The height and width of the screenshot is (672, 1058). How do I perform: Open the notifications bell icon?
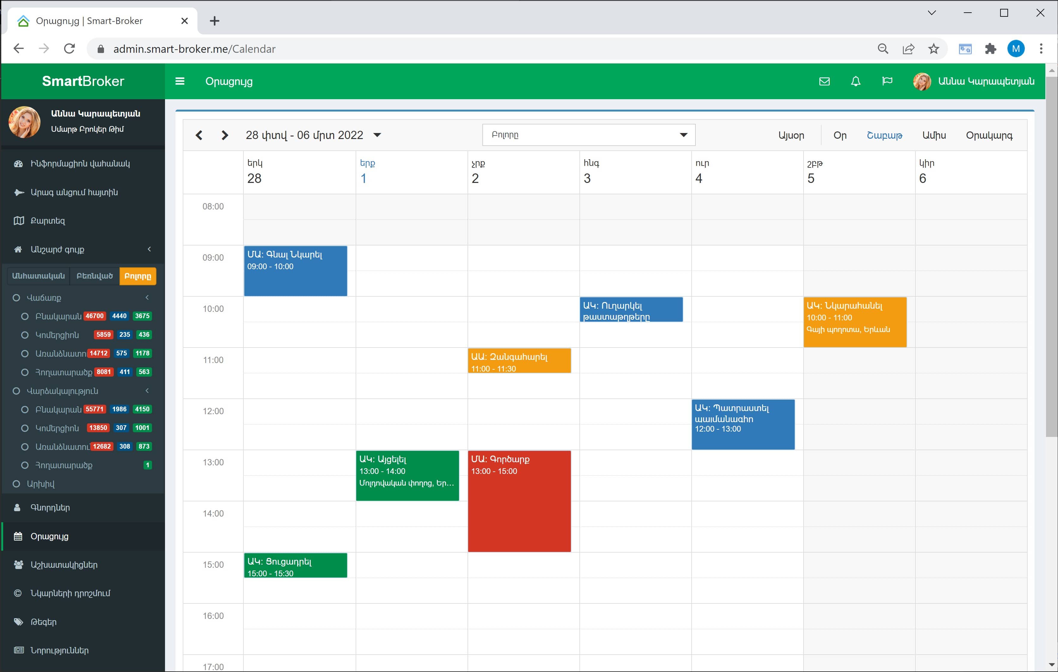tap(855, 81)
